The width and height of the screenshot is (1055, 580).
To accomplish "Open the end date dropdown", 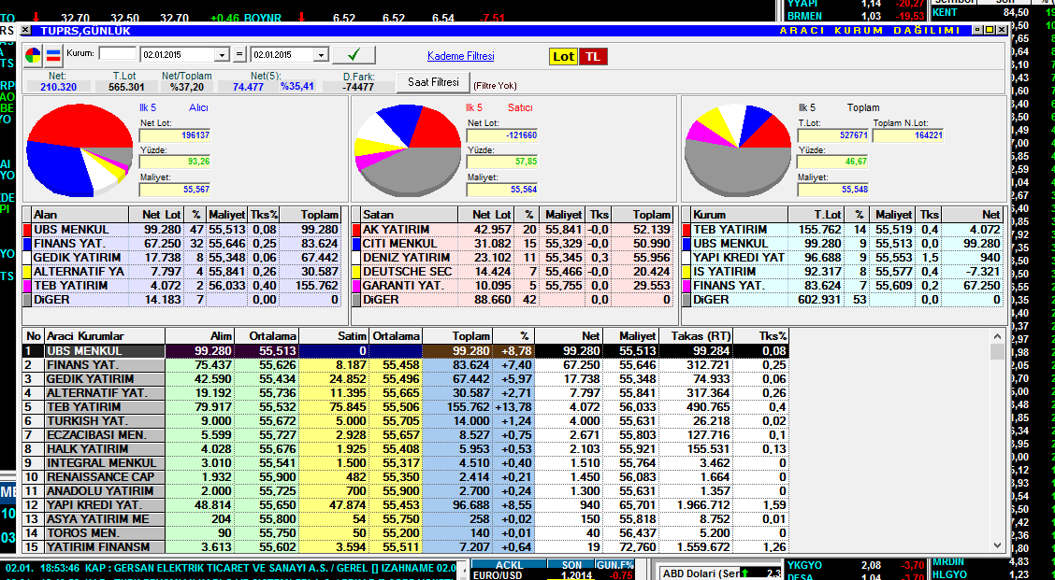I will click(321, 56).
